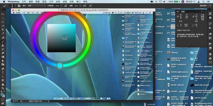Select the Move tool
The width and height of the screenshot is (213, 106).
3,14
